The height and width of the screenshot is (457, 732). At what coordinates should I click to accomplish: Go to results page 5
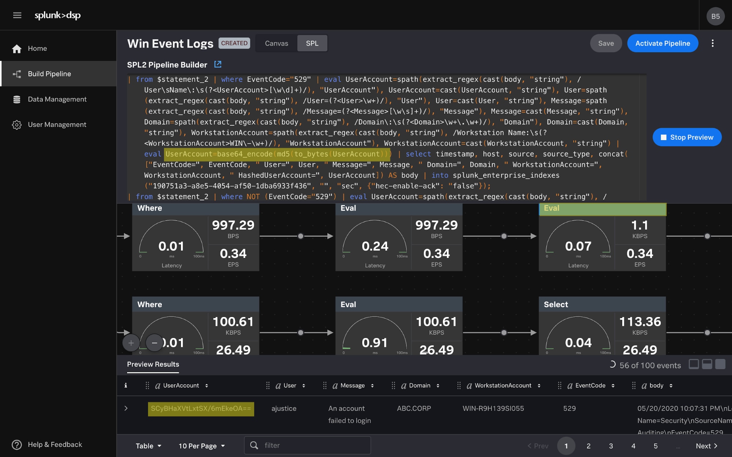point(655,446)
